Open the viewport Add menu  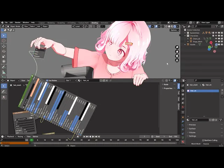coord(38,26)
